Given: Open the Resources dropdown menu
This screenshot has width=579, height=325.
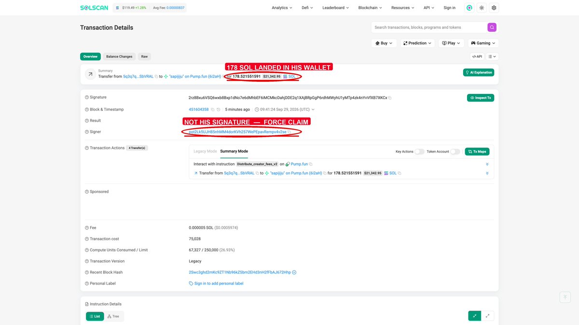Looking at the screenshot, I should 403,8.
